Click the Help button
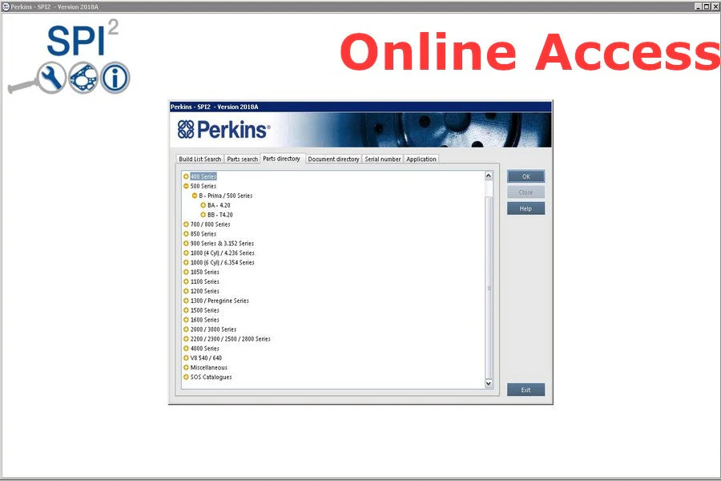 coord(526,208)
